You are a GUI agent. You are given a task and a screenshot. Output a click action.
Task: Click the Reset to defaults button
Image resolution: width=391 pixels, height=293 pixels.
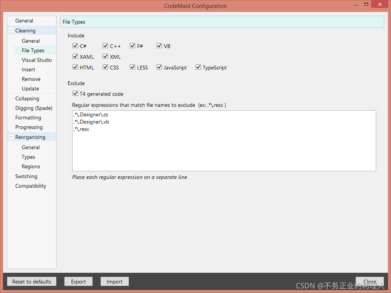point(32,282)
